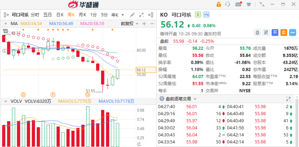
Task: Switch to 年K yearly candlestick chart
Action: pos(115,15)
